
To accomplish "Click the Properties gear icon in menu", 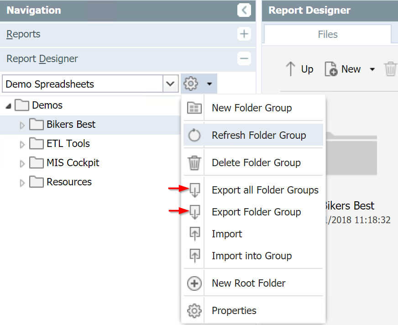I will tap(194, 311).
